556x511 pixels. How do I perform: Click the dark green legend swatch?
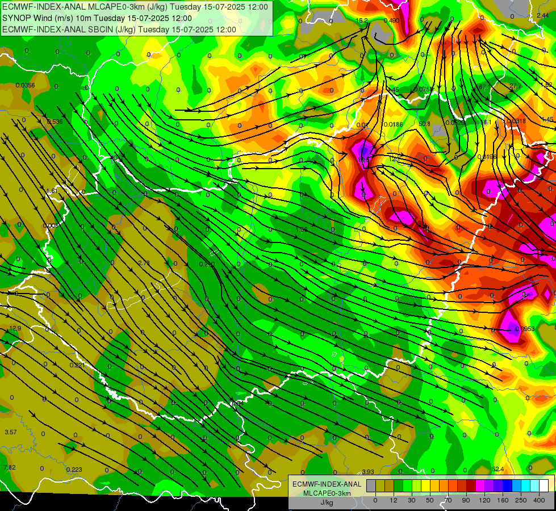399,485
